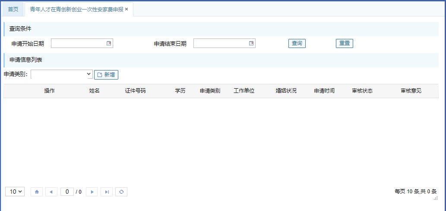Click the 重置 button

tap(345, 44)
